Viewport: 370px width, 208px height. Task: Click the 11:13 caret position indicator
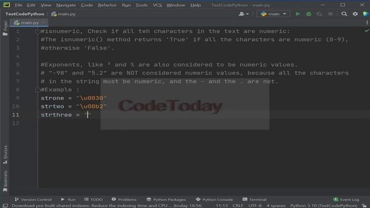(222, 206)
